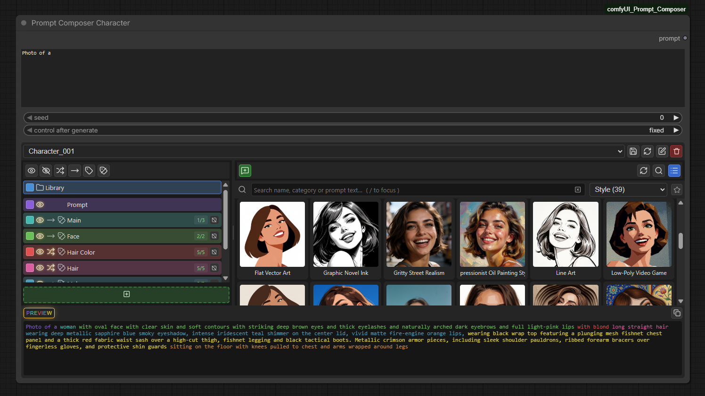Click right arrow of control after generate
This screenshot has height=396, width=705.
676,130
